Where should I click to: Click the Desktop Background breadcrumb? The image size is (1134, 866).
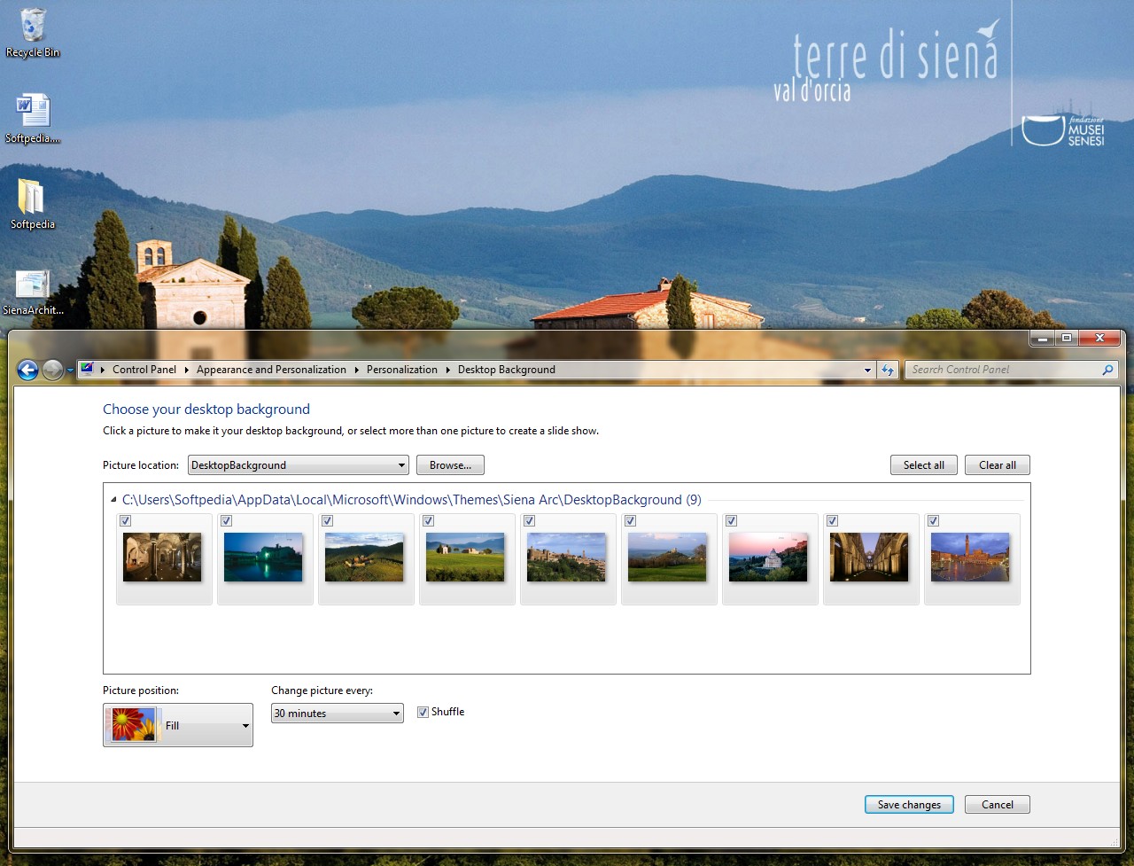coord(507,370)
